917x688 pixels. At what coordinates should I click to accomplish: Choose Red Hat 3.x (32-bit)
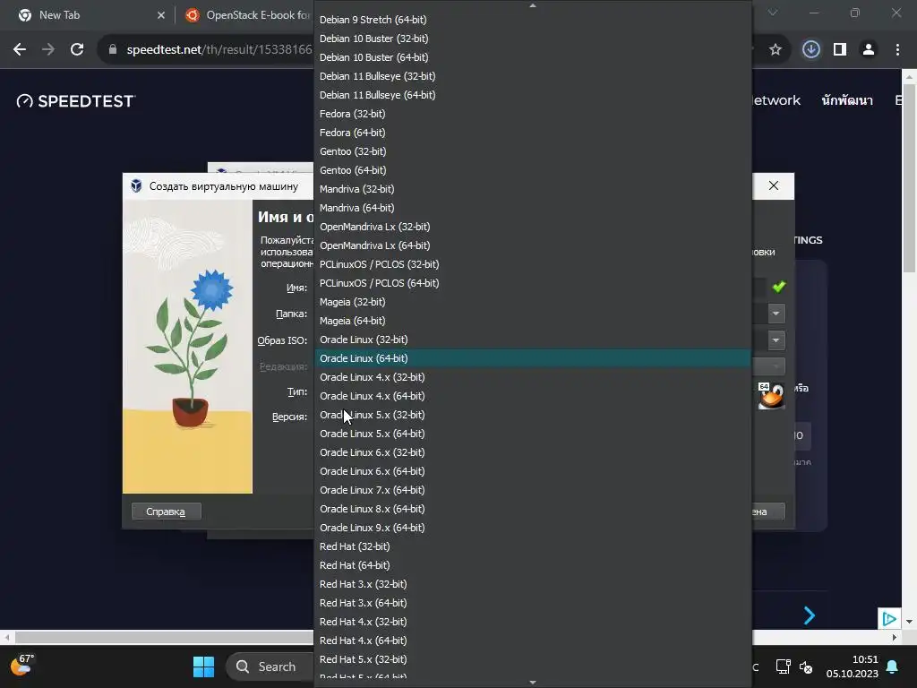[x=533, y=584]
